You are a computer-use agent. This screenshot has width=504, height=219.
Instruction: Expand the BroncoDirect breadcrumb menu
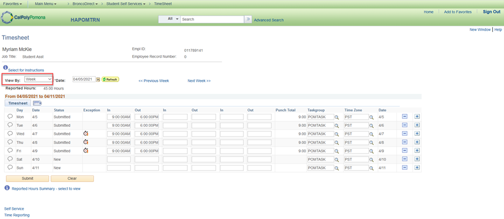[x=85, y=4]
